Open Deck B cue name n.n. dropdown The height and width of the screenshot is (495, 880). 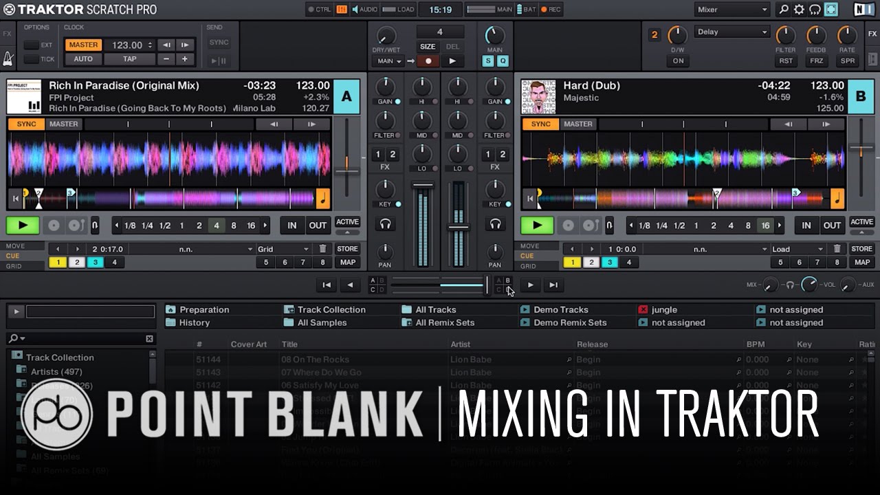pos(706,249)
